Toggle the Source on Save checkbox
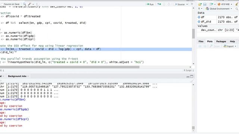 [x=2, y=4]
